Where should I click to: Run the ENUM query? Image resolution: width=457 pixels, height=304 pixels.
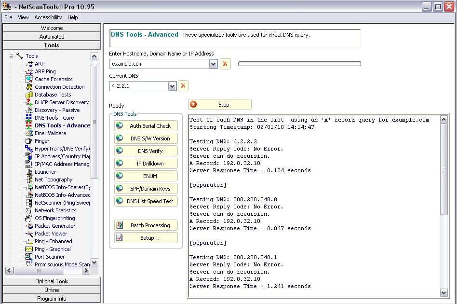(146, 176)
